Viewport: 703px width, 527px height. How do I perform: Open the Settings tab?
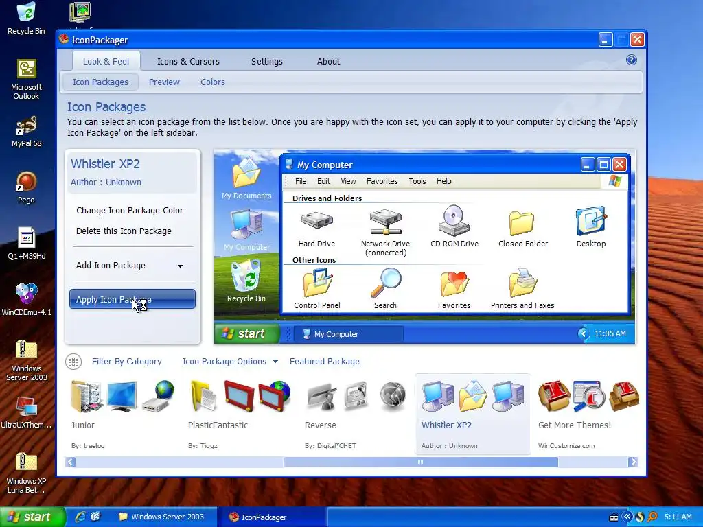267,61
